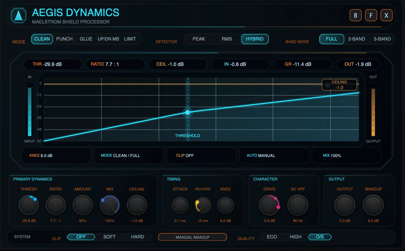Set clip to OFF
The width and height of the screenshot is (405, 251).
[81, 237]
